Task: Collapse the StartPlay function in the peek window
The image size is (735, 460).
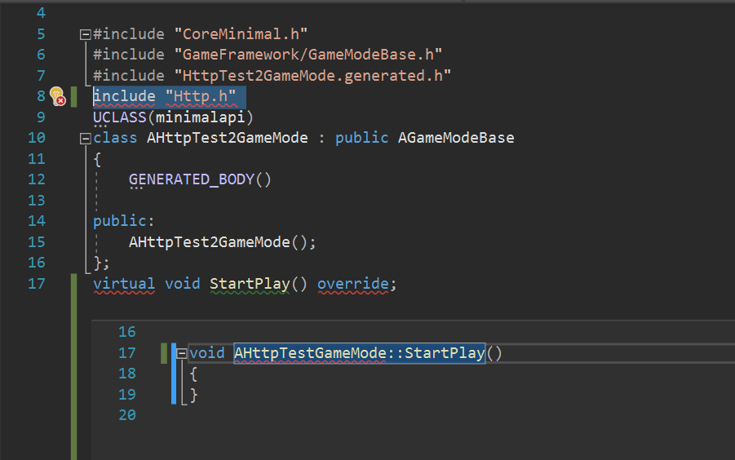Action: [x=181, y=353]
